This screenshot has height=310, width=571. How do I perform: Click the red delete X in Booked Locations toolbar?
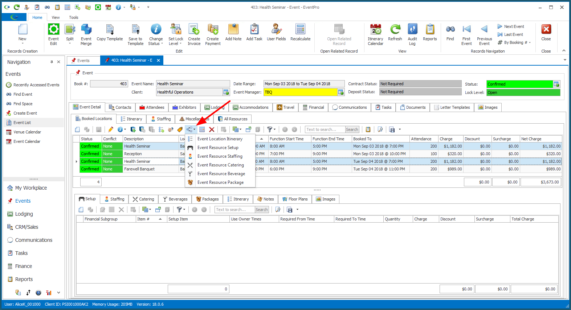212,129
